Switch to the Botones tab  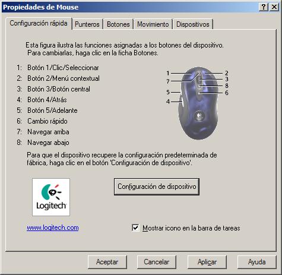coord(118,24)
